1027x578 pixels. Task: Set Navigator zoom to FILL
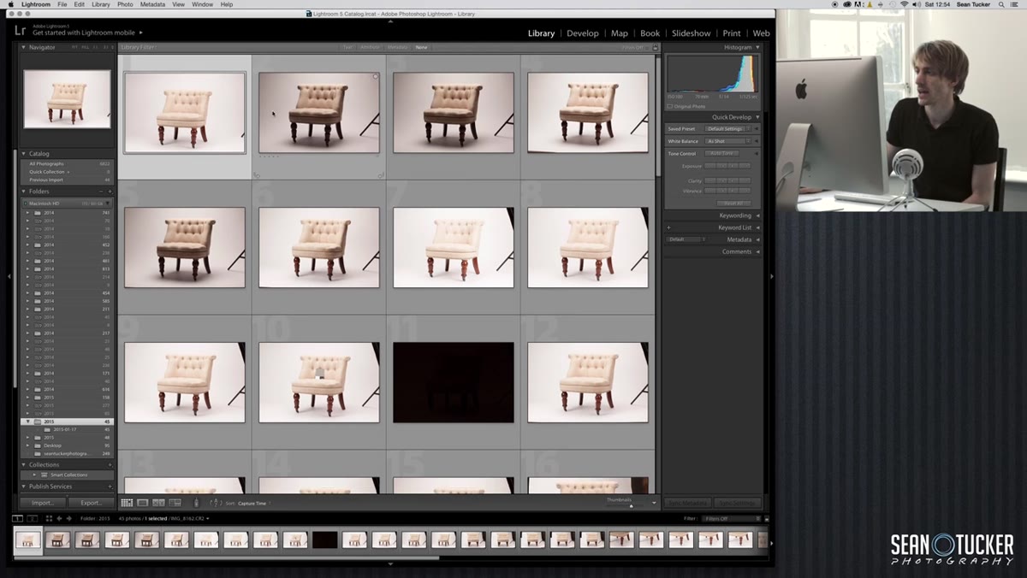pos(85,47)
